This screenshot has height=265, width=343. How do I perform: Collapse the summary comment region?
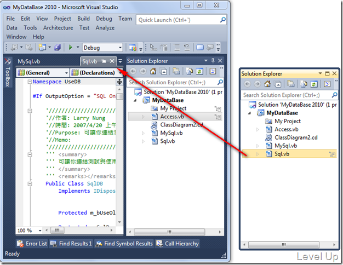(x=30, y=154)
